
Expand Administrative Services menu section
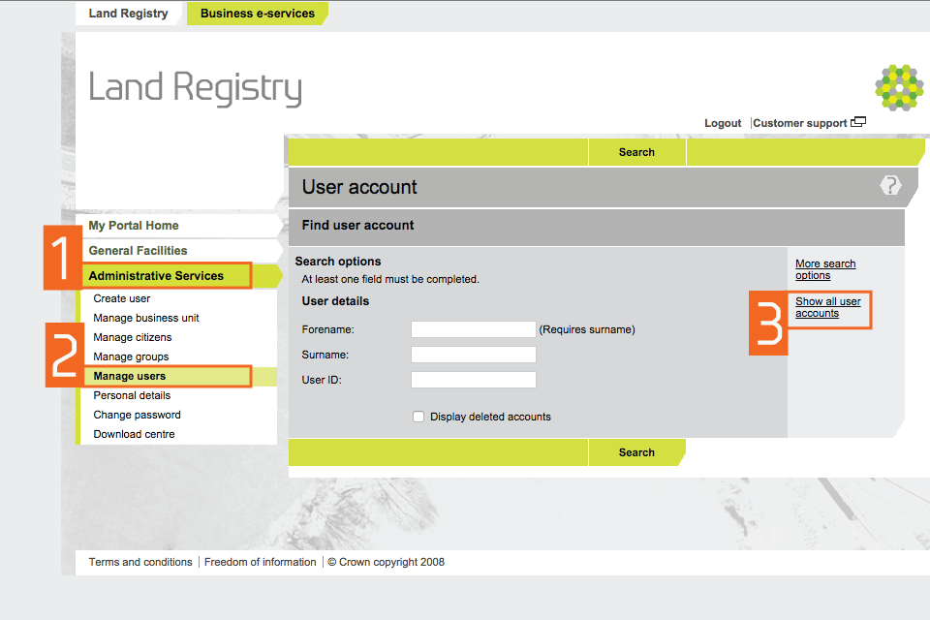(x=156, y=276)
